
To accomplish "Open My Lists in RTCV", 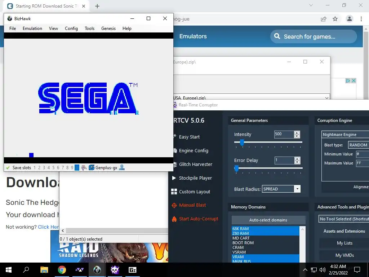I will pos(344,243).
